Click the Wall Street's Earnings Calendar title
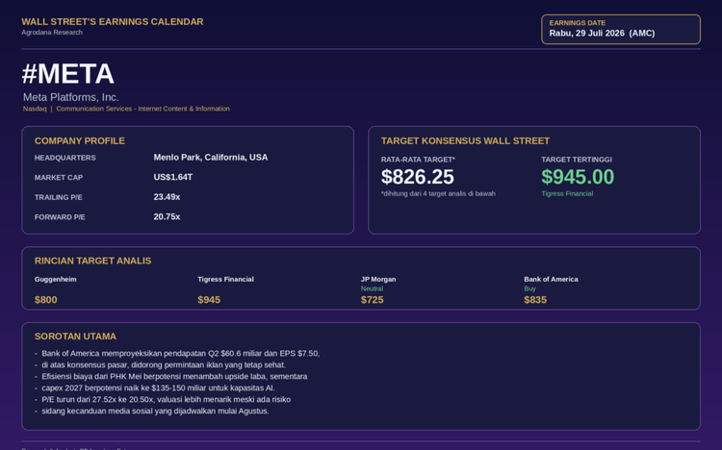 pos(113,21)
